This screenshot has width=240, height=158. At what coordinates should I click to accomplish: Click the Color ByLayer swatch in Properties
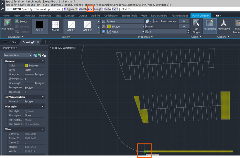coord(27,65)
